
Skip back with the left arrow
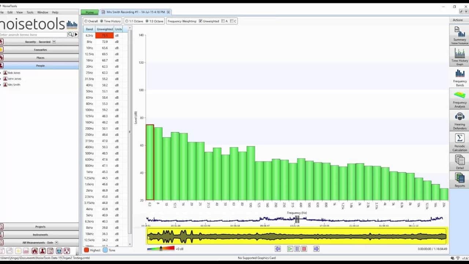point(278,249)
